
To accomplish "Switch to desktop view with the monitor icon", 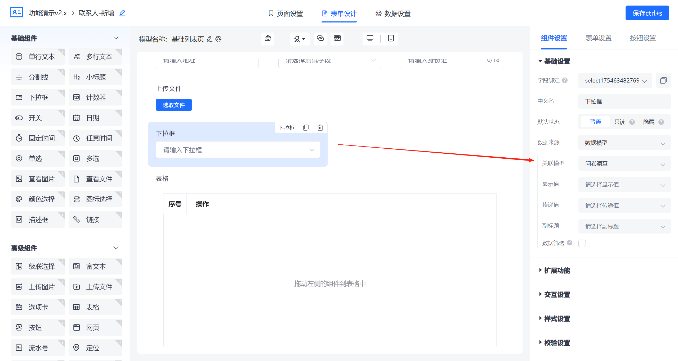I will (370, 39).
